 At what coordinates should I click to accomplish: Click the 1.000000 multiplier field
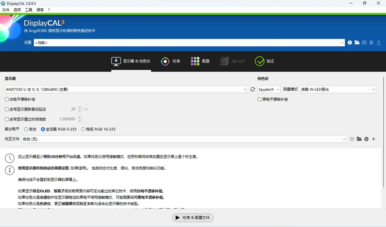click(64, 119)
